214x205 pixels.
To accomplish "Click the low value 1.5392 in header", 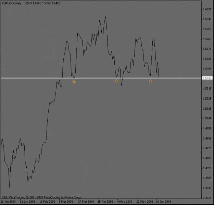I will coord(46,3).
